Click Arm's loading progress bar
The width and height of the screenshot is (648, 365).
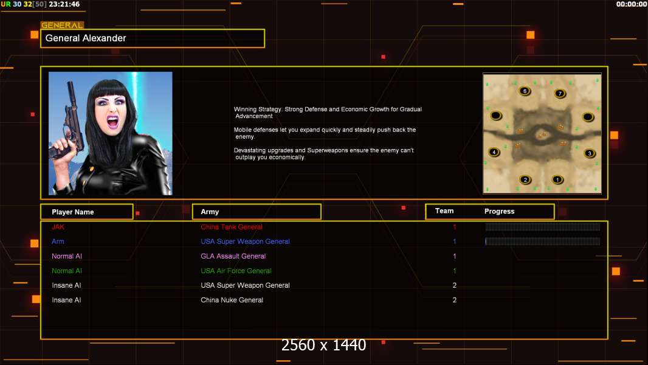(543, 242)
